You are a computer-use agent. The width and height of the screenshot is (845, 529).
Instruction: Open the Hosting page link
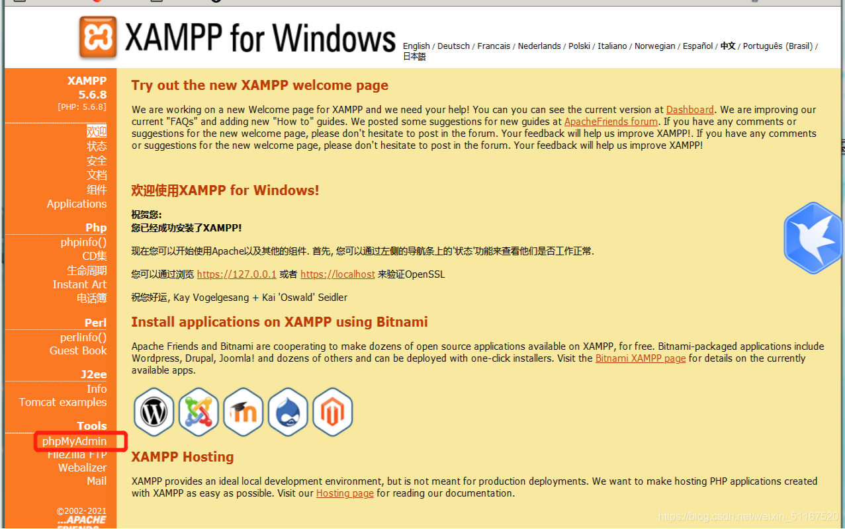(345, 493)
